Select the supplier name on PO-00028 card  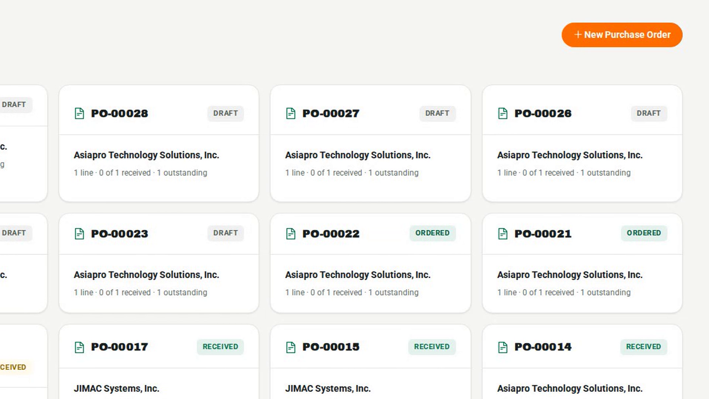pos(146,155)
